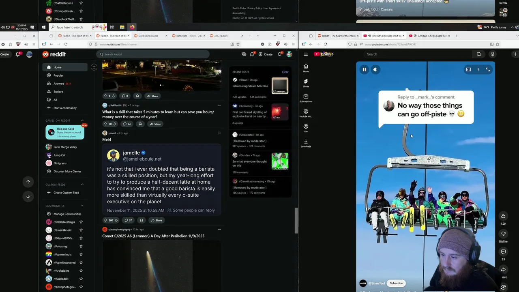The image size is (519, 292).
Task: Dislike the YouTube Short
Action: tap(503, 234)
